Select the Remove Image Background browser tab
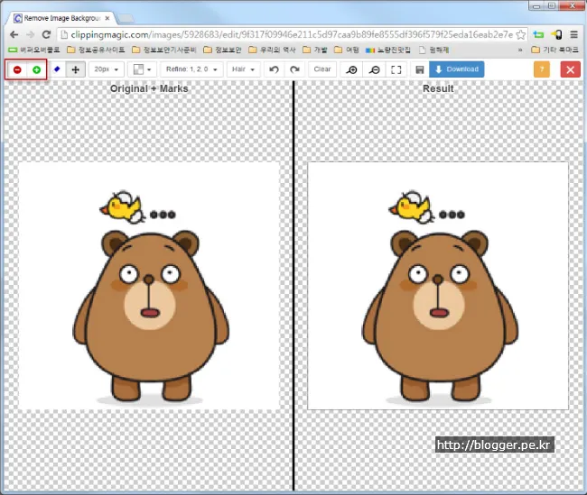This screenshot has width=587, height=495. pyautogui.click(x=61, y=17)
